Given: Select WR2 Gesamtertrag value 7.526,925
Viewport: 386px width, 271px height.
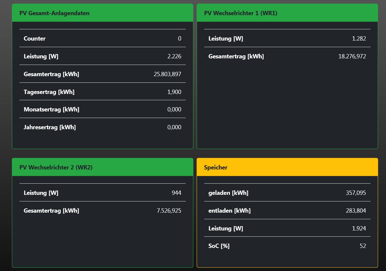Looking at the screenshot, I should pyautogui.click(x=169, y=211).
